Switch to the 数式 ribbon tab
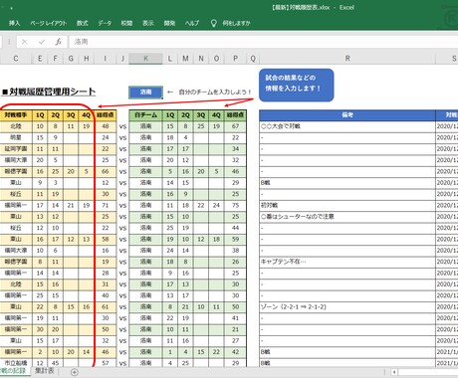Image resolution: width=458 pixels, height=378 pixels. click(82, 23)
